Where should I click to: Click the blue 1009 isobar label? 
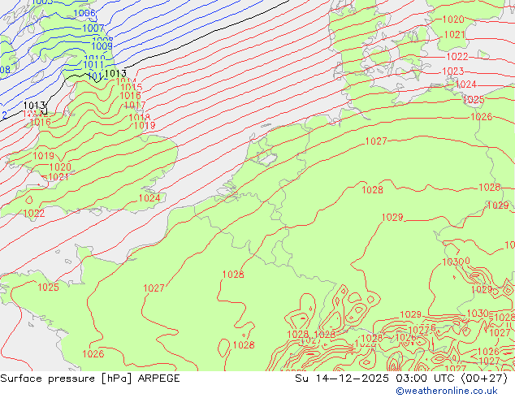click(x=102, y=46)
